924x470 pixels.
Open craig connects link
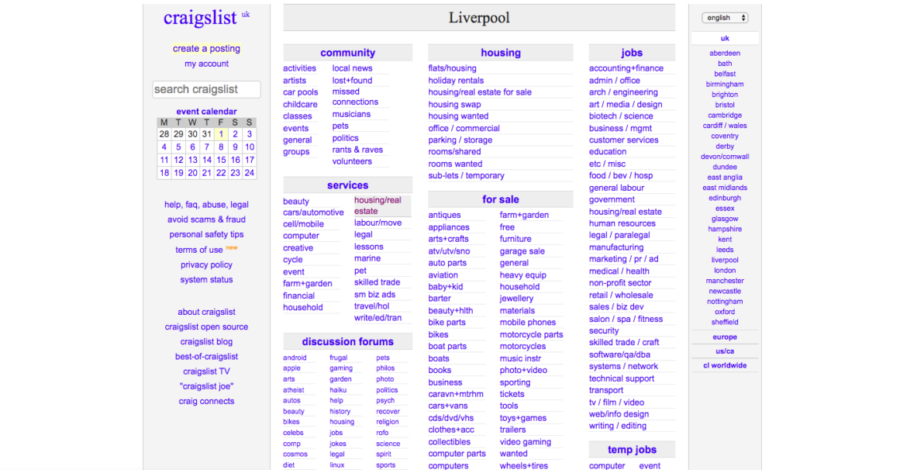pyautogui.click(x=206, y=401)
